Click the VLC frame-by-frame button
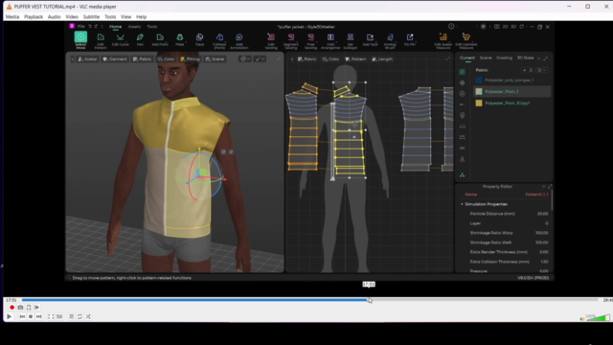Viewport: 613px width, 345px height. (x=36, y=308)
